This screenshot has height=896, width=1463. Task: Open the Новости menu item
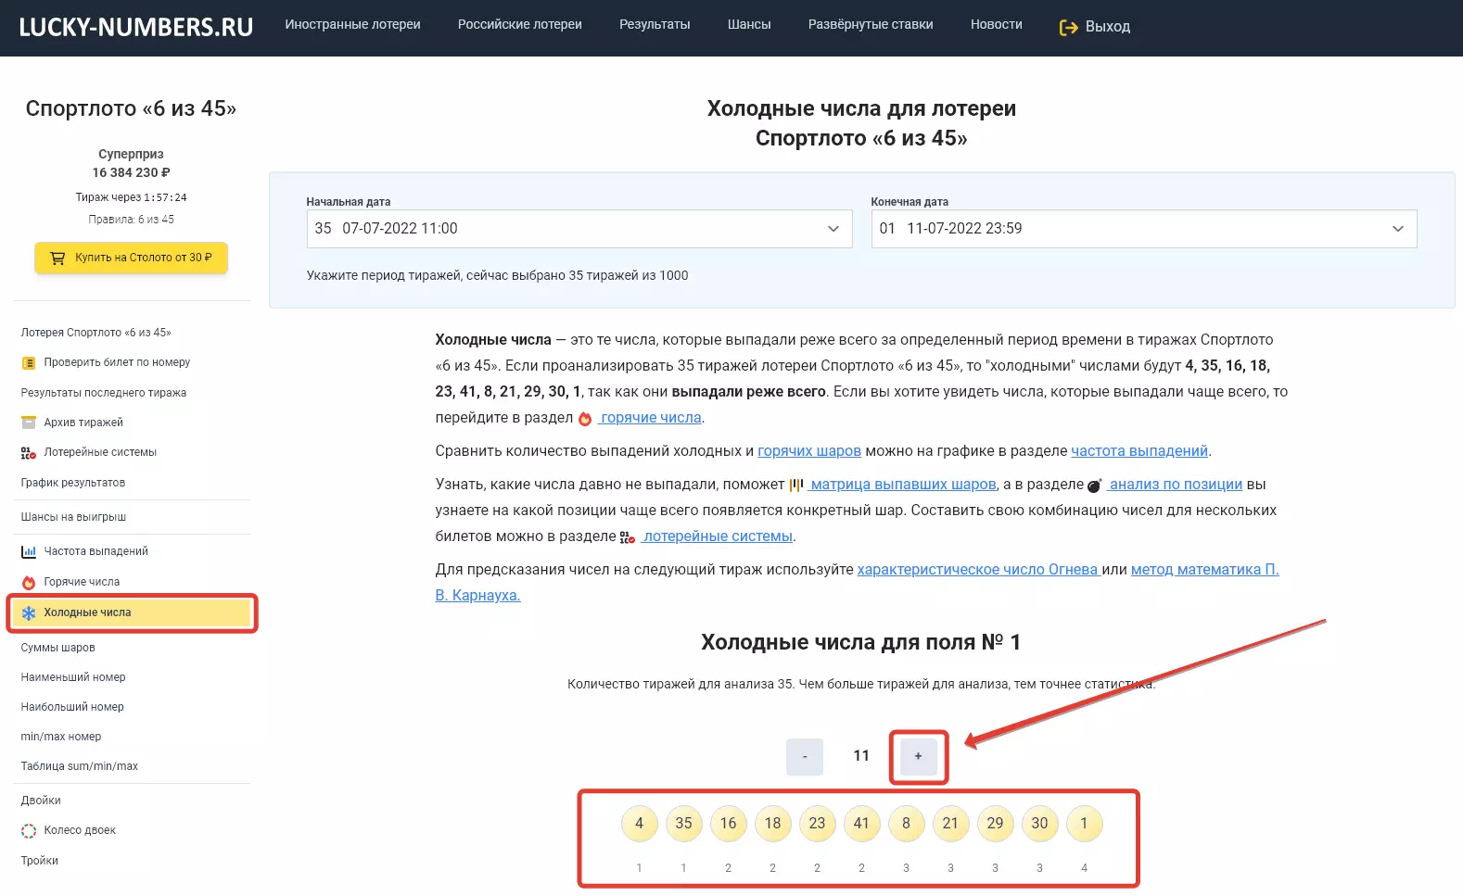[997, 25]
